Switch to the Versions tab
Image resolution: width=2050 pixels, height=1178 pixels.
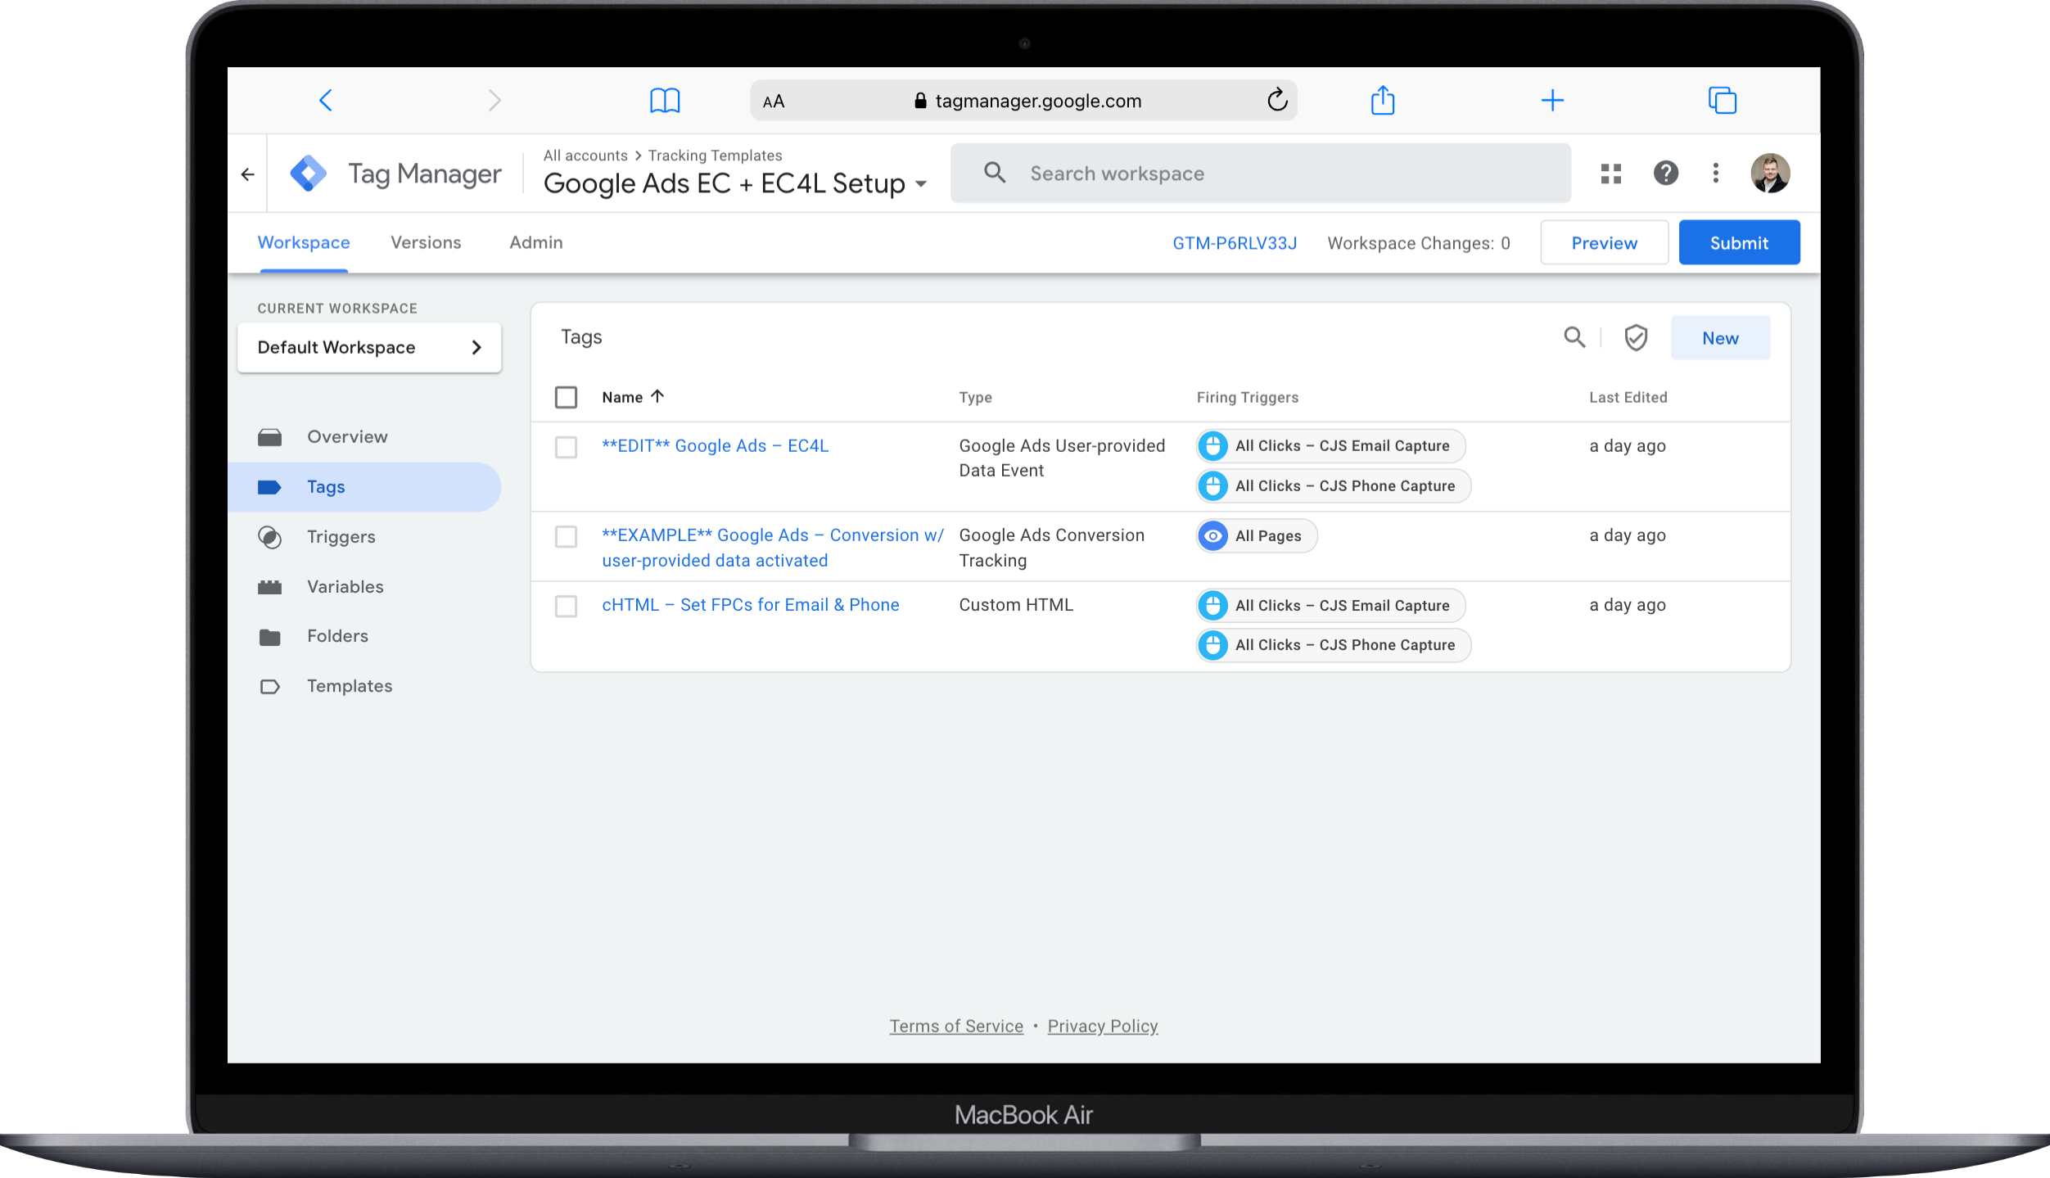426,242
